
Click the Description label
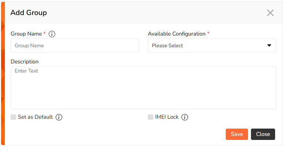pyautogui.click(x=25, y=61)
